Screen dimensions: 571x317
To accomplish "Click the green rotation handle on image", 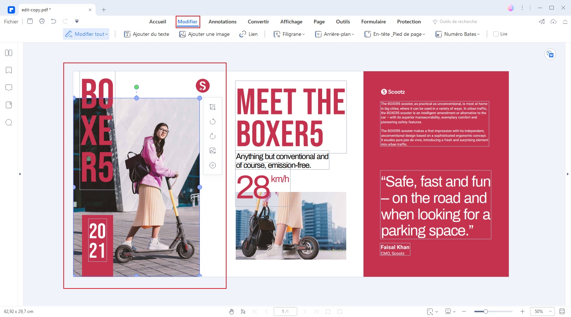I will point(137,87).
